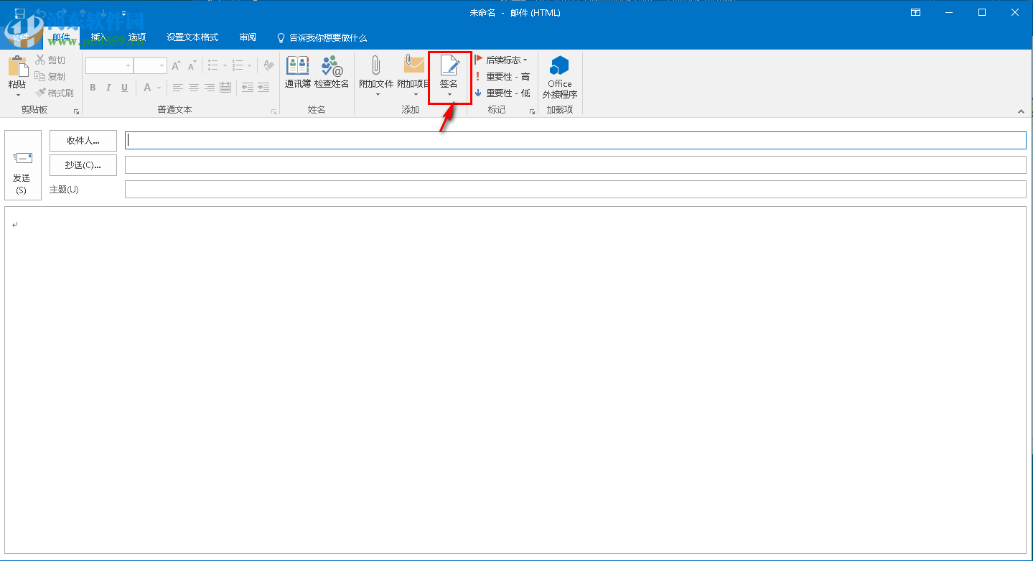Click the Decrease Indent icon
1033x561 pixels.
(x=247, y=88)
